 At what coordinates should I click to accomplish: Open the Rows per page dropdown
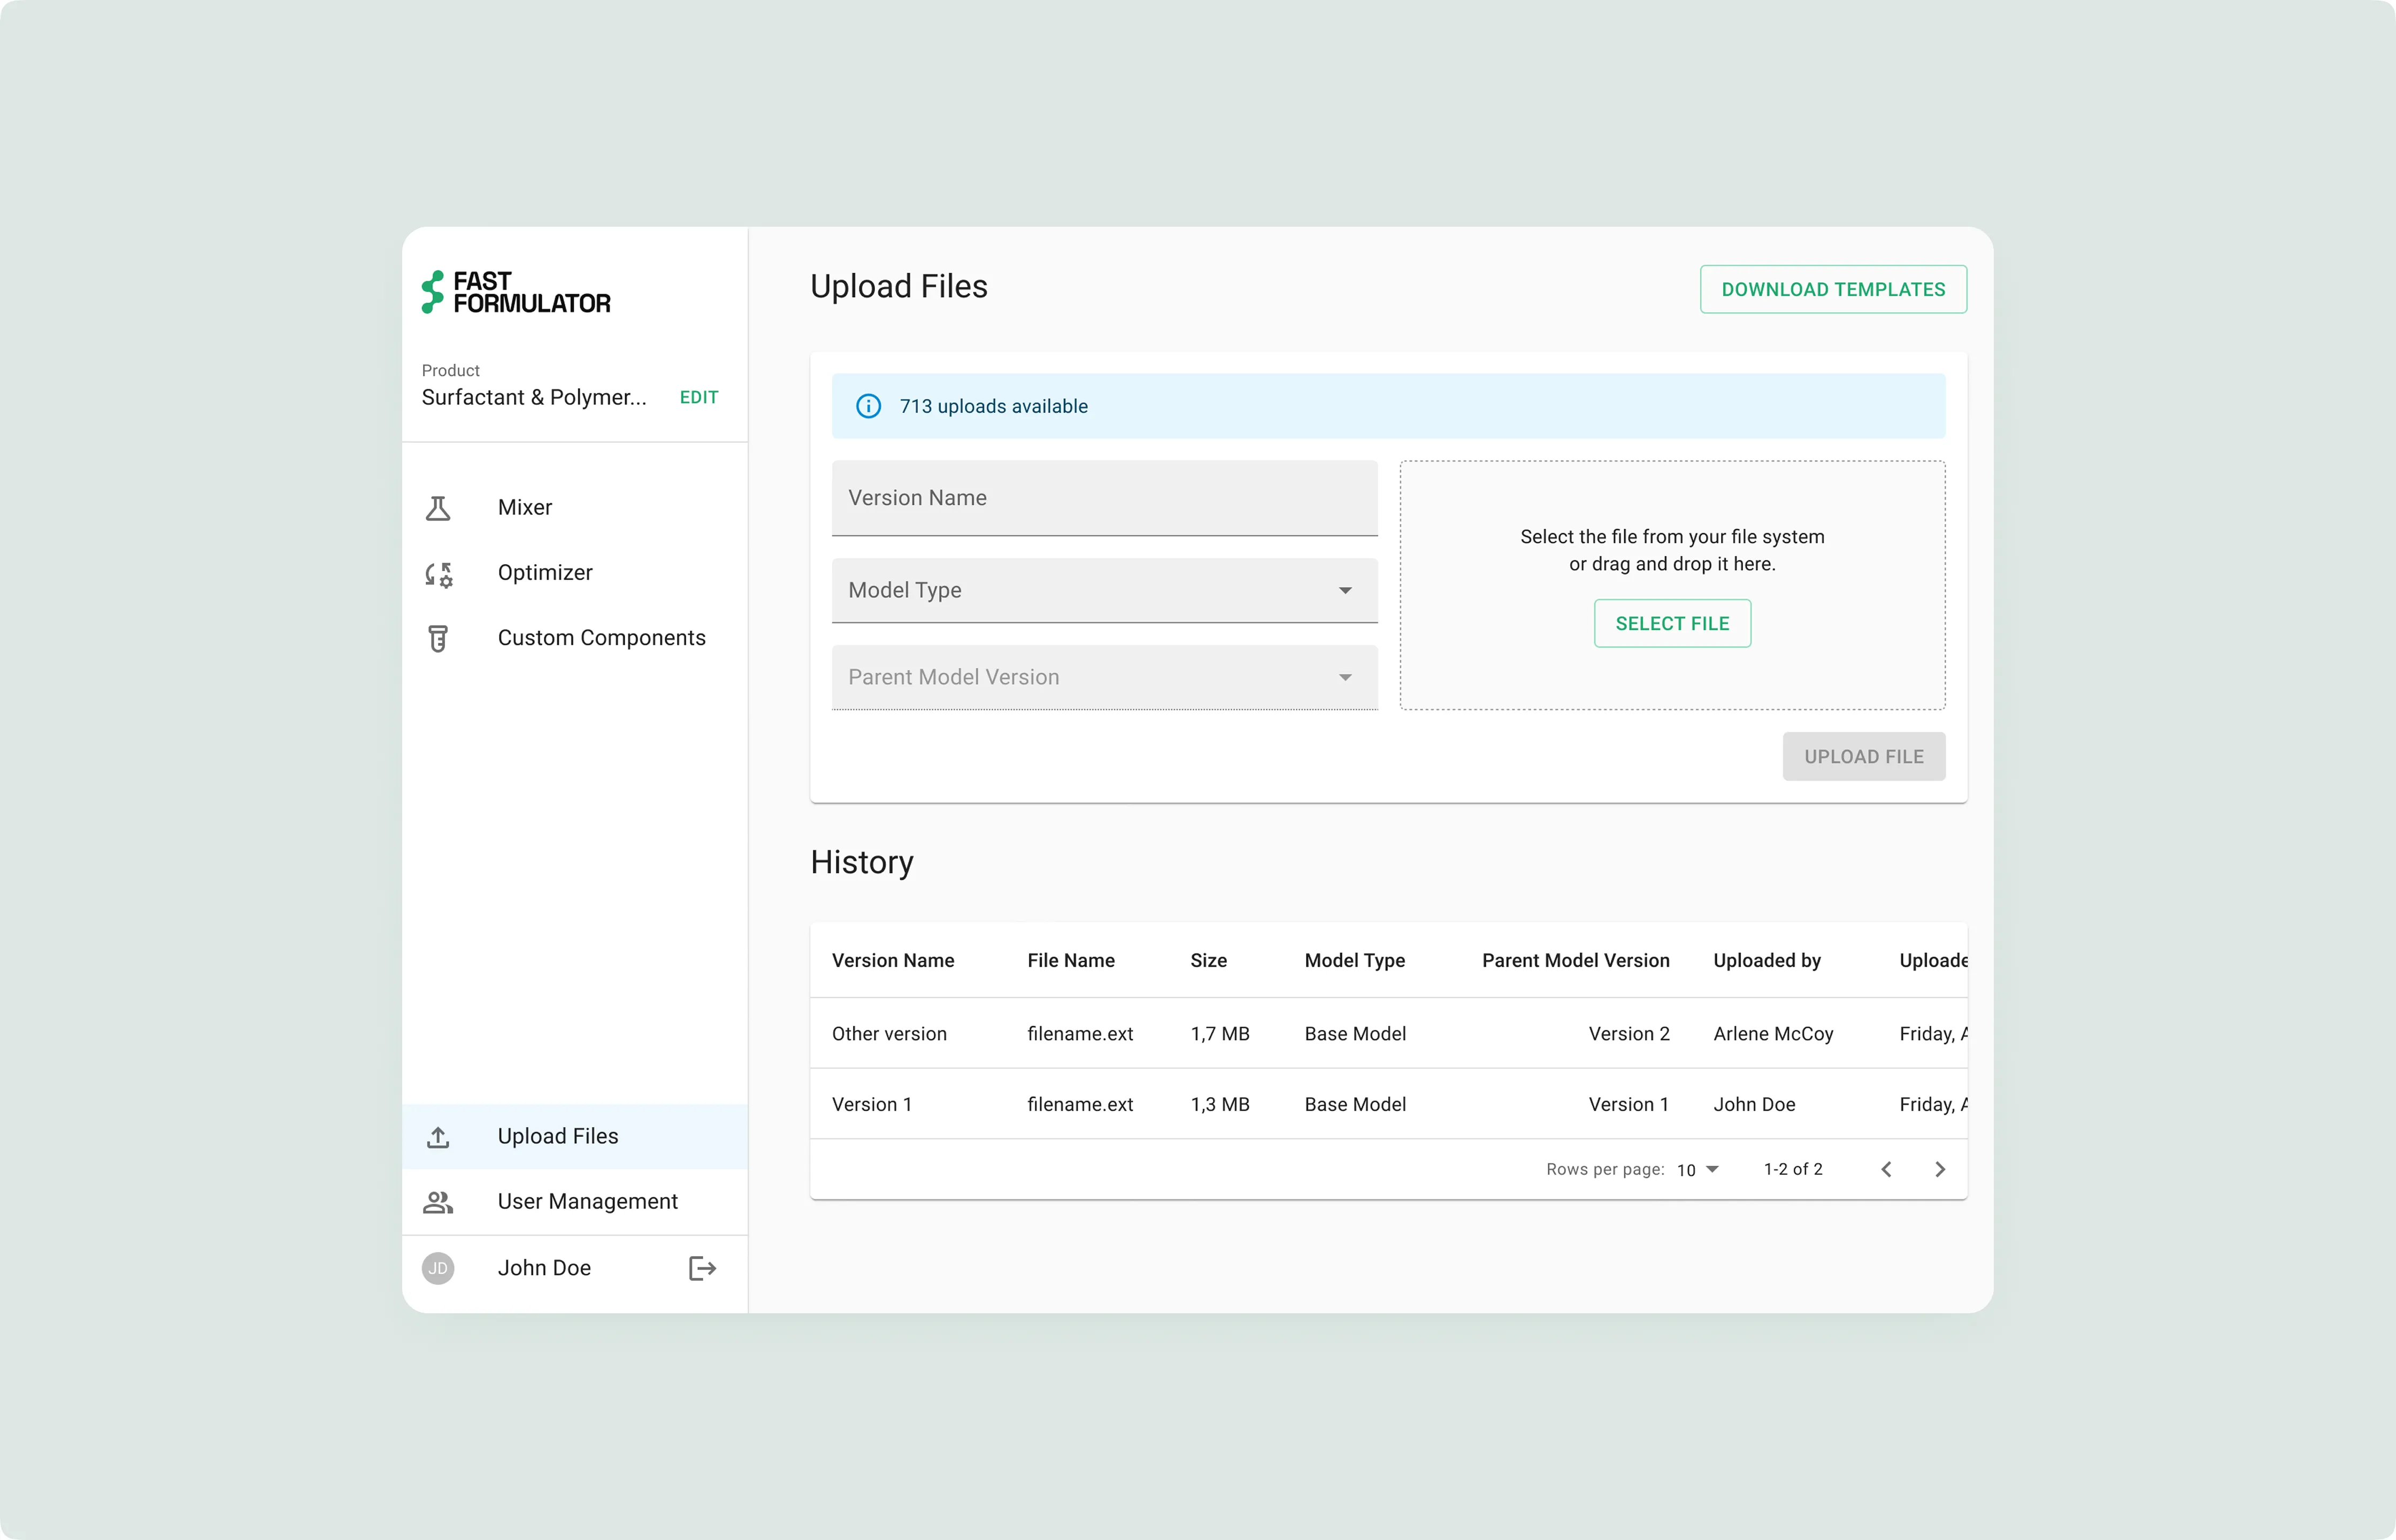tap(1697, 1170)
